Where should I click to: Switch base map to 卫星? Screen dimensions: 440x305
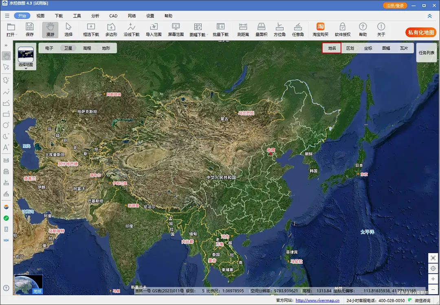point(68,48)
